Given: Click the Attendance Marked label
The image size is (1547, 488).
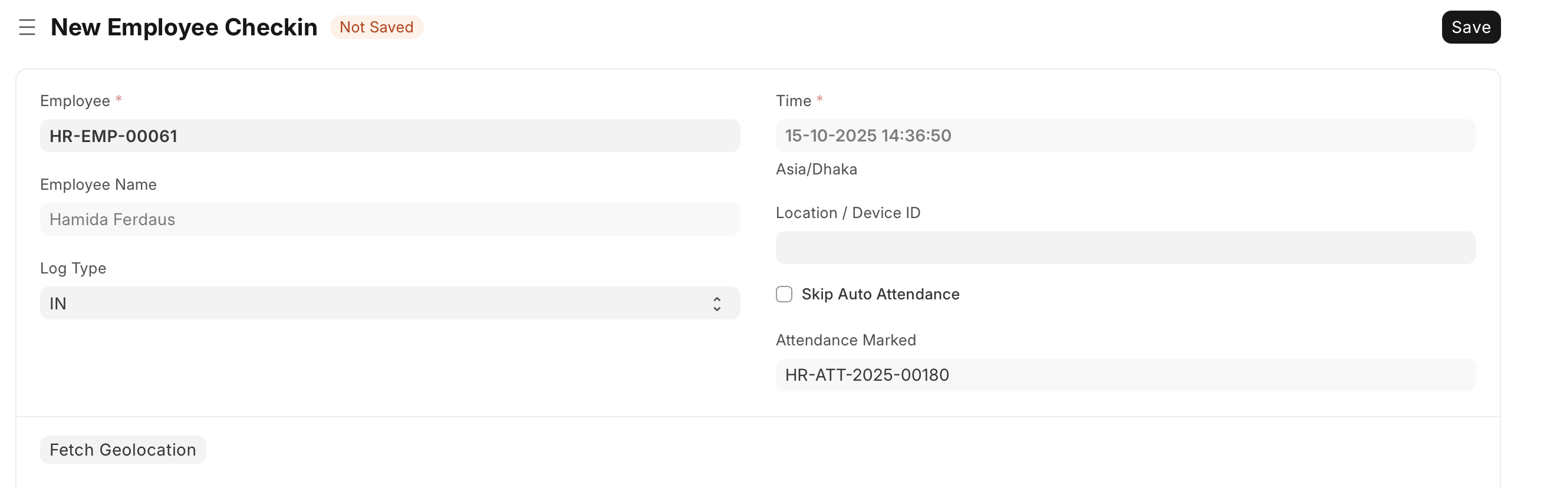Looking at the screenshot, I should click(845, 340).
